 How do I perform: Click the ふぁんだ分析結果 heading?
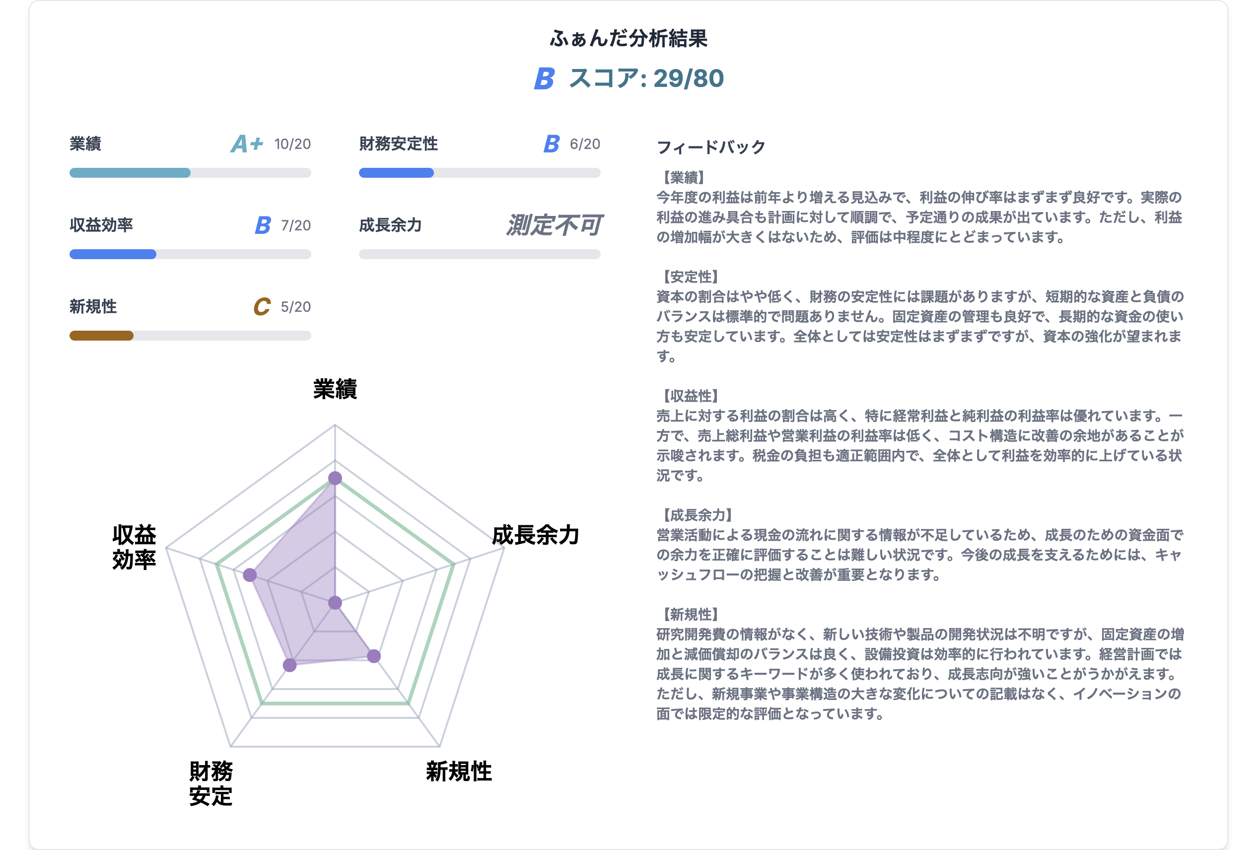coord(629,39)
